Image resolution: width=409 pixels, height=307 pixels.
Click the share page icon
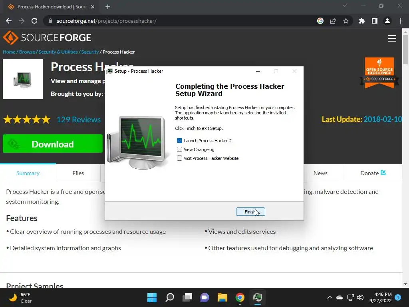tap(333, 21)
